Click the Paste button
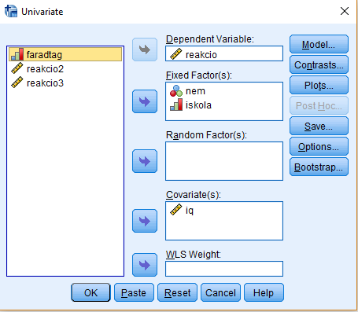The width and height of the screenshot is (358, 312). 134,292
